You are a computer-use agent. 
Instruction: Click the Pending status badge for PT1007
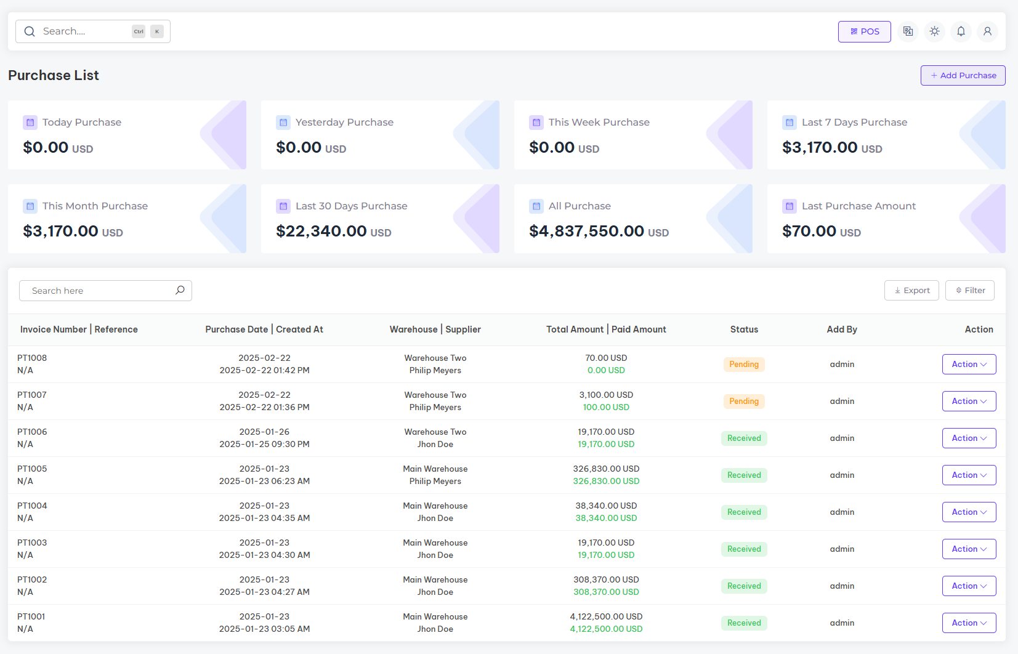(744, 402)
